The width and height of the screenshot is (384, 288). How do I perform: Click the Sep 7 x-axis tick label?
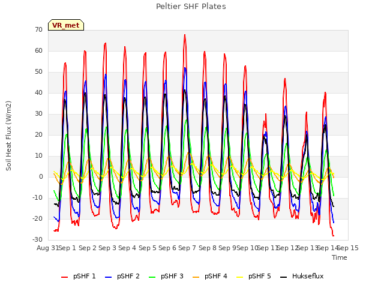(187, 248)
